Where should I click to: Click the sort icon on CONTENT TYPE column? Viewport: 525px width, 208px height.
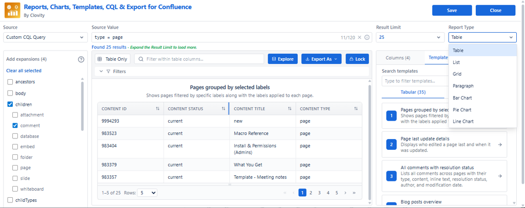(x=356, y=109)
